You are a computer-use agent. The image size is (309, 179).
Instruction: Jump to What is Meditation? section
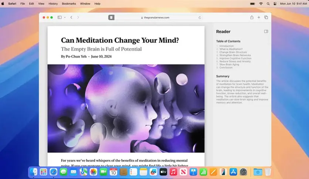pos(231,49)
